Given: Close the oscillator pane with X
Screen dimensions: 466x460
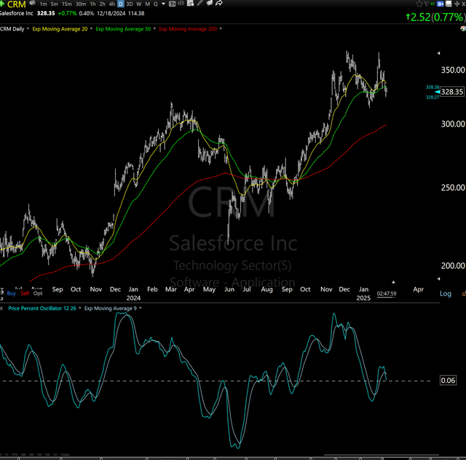Looking at the screenshot, I should [x=1, y=308].
